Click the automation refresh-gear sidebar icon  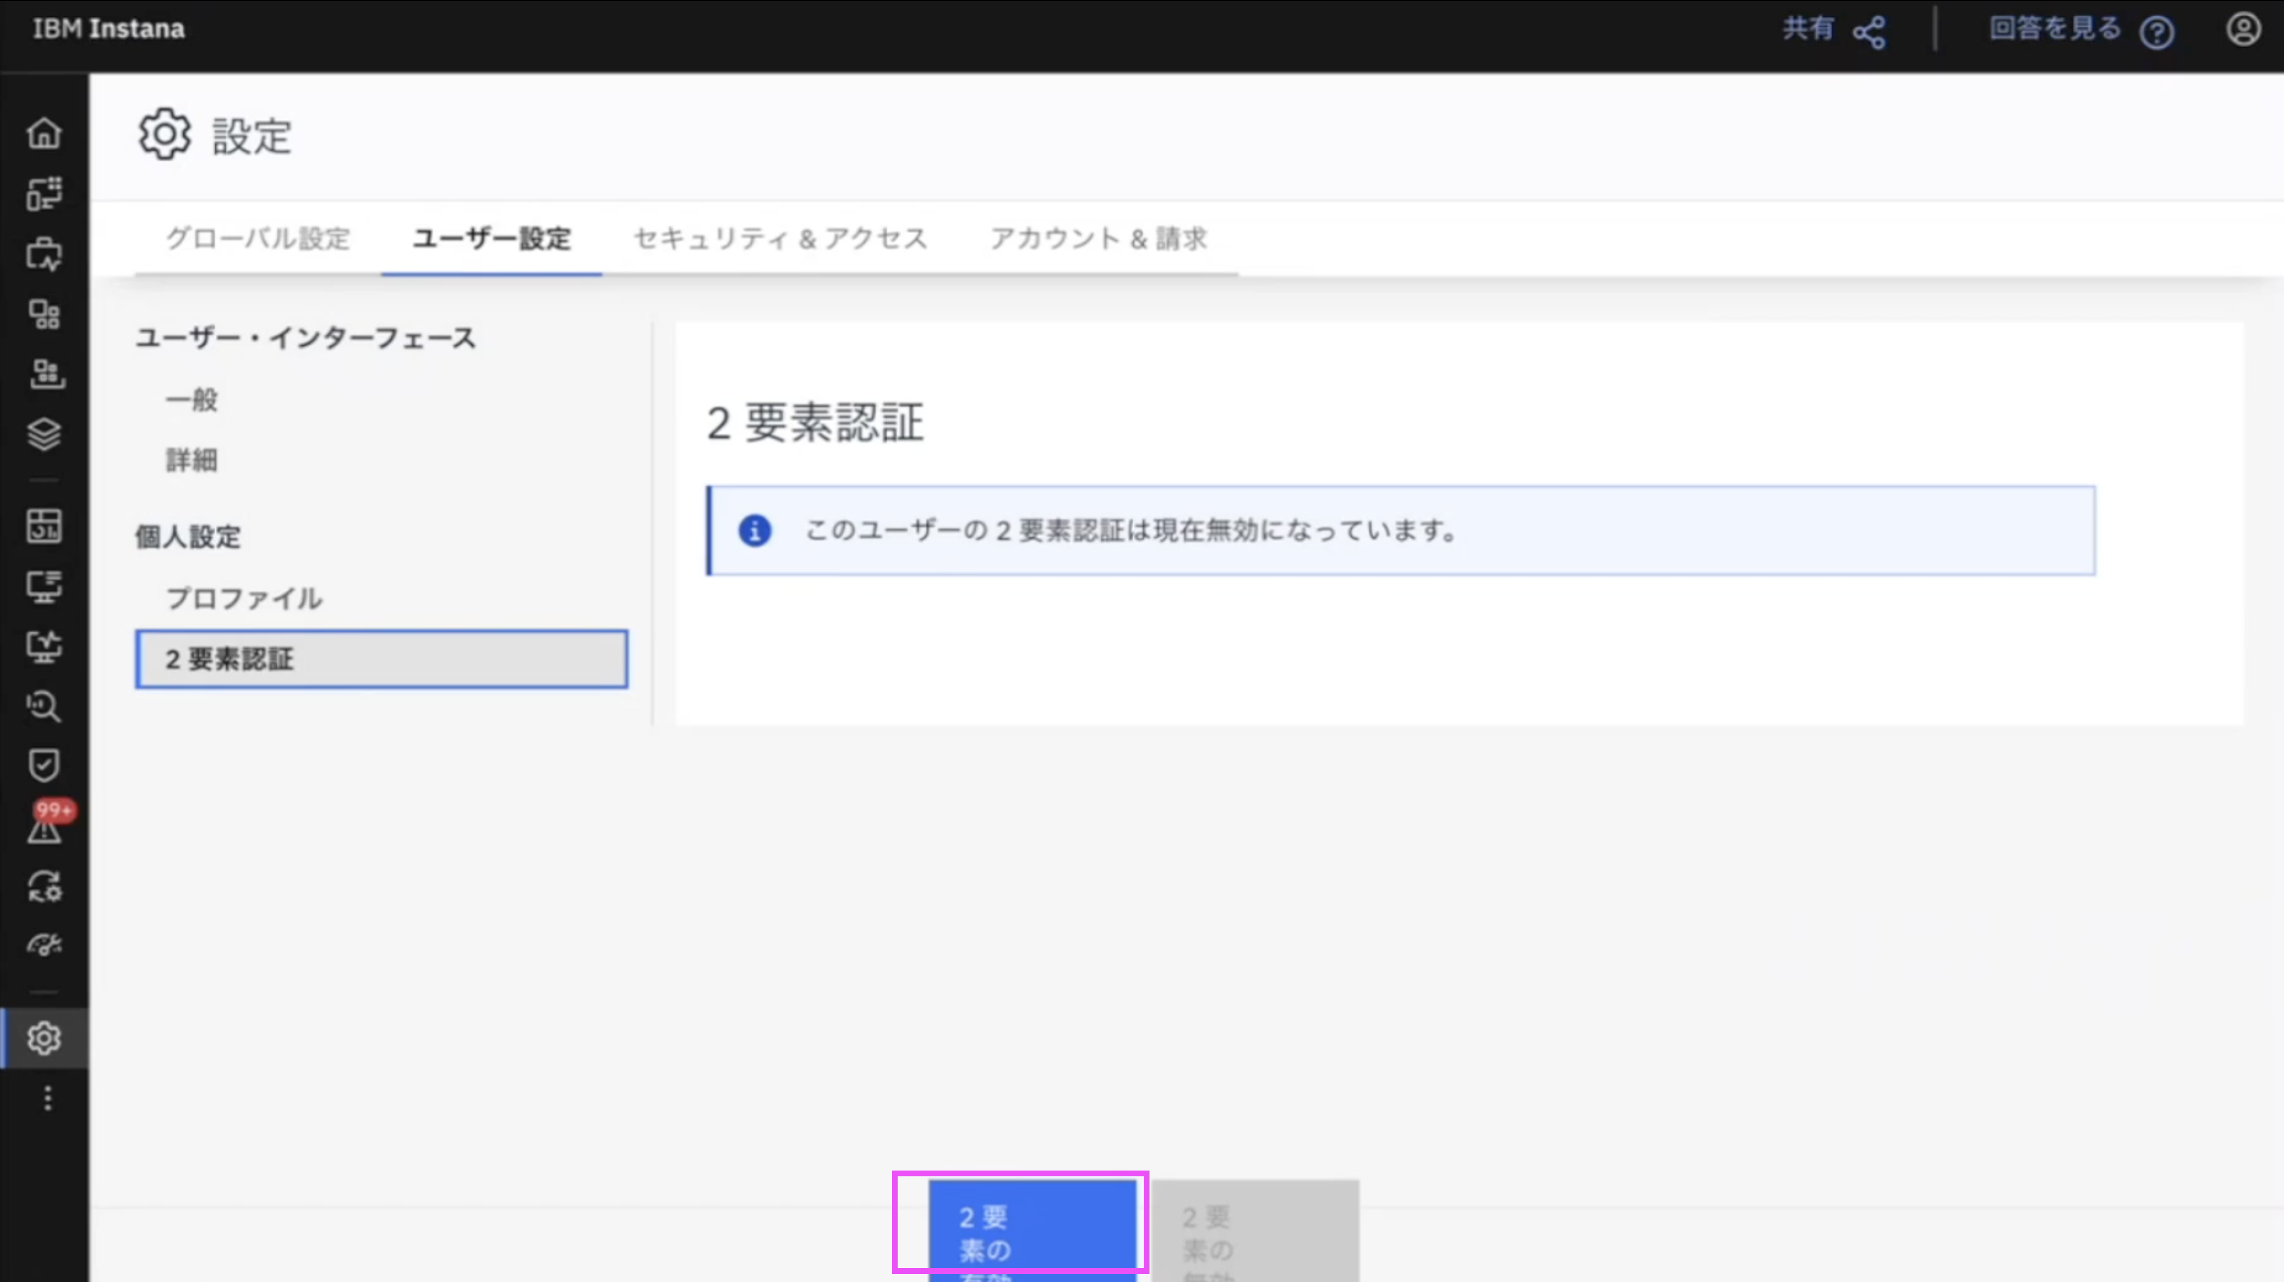coord(43,886)
